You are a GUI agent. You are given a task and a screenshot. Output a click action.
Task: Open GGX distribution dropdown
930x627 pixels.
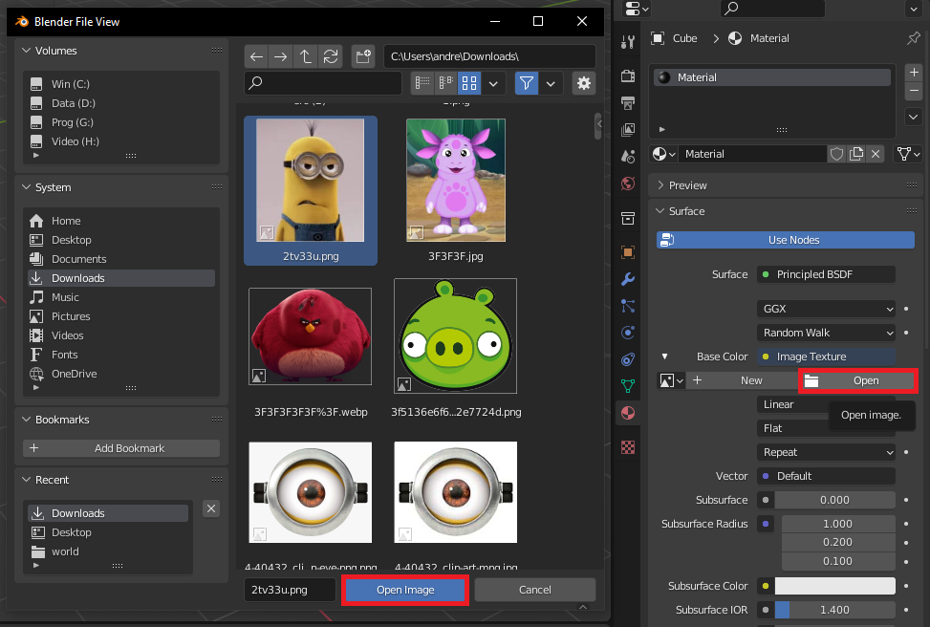[x=826, y=309]
